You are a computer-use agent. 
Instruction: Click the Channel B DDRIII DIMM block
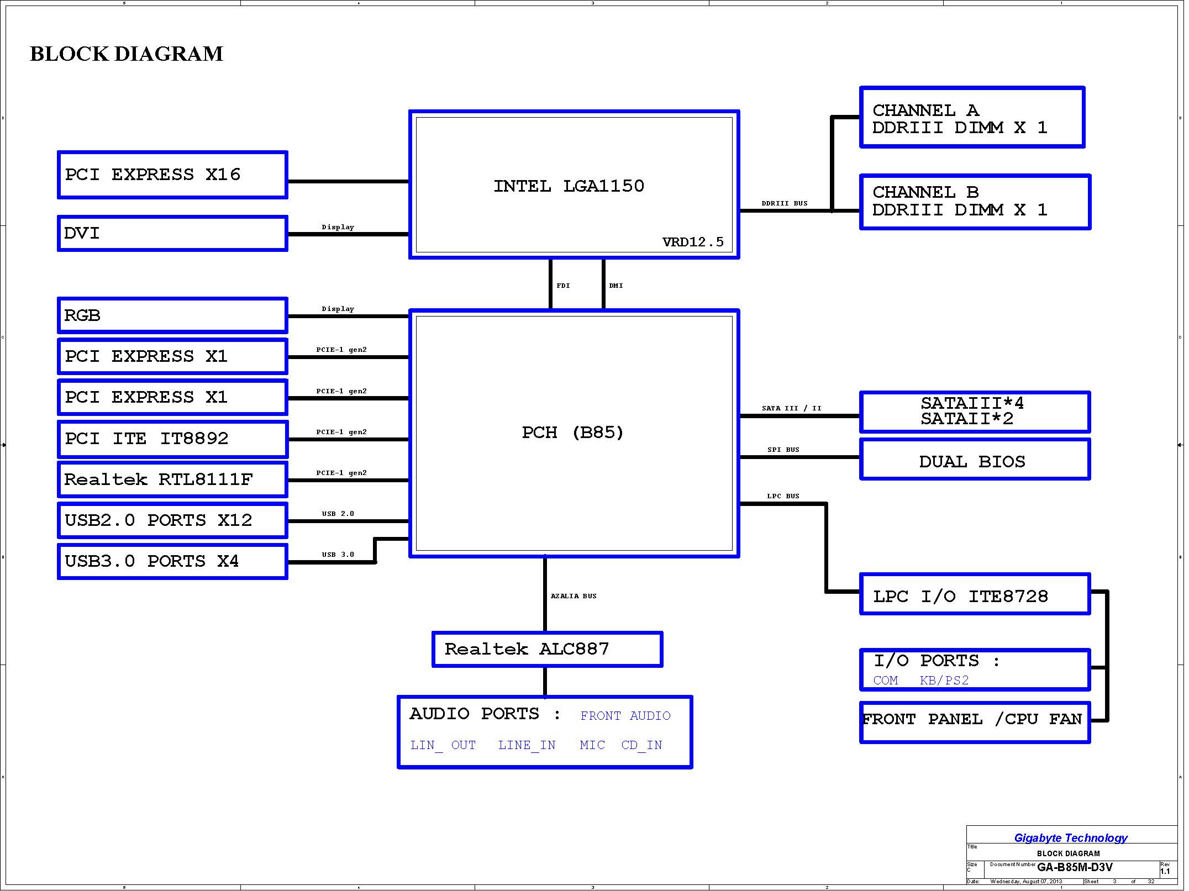[975, 202]
